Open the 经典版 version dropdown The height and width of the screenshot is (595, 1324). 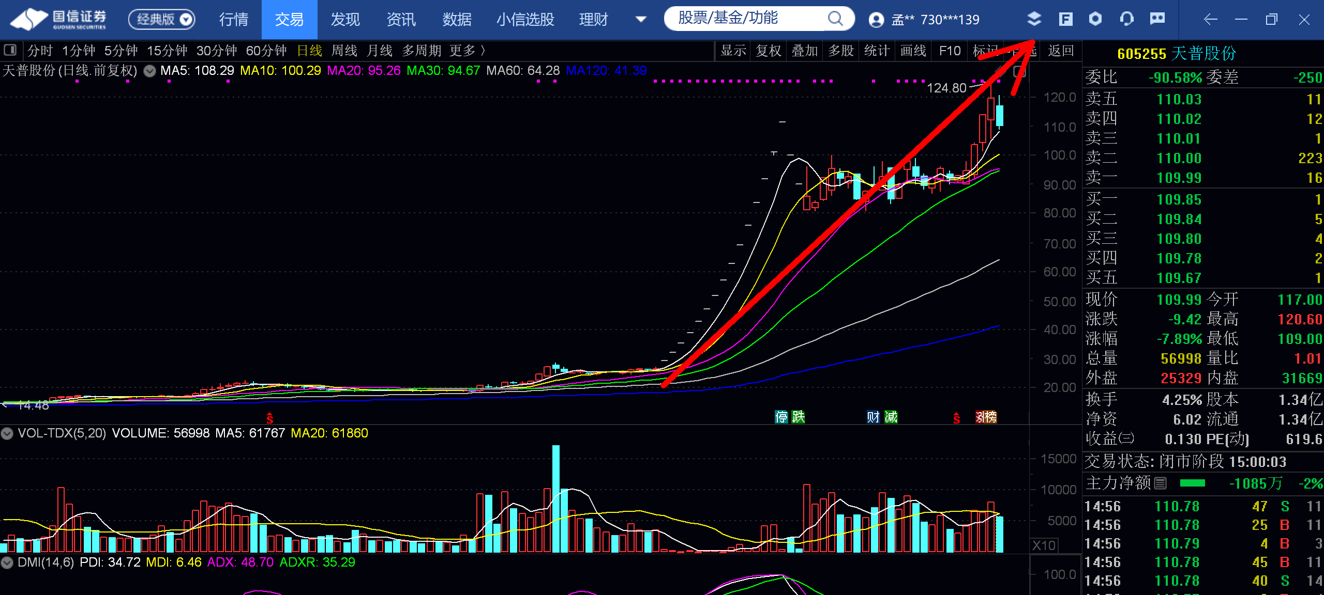pos(161,20)
